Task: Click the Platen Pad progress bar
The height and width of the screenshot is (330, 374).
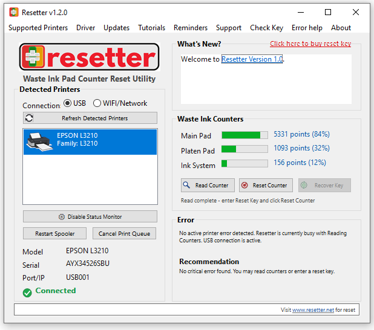Action: point(244,149)
